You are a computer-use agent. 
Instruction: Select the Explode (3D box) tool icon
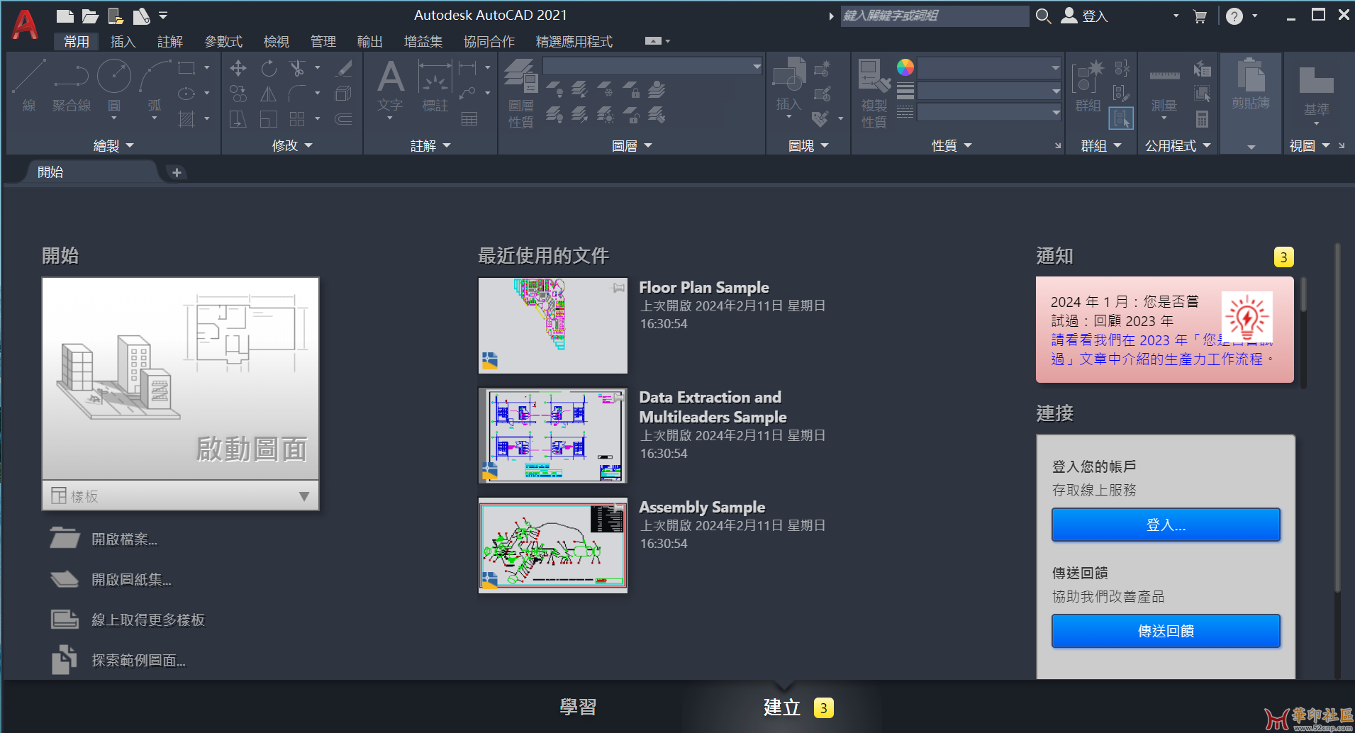click(x=343, y=94)
